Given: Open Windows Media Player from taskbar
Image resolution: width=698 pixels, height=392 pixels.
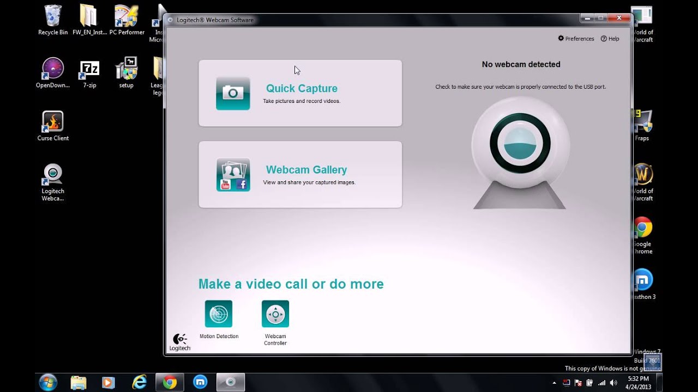Looking at the screenshot, I should (x=109, y=382).
